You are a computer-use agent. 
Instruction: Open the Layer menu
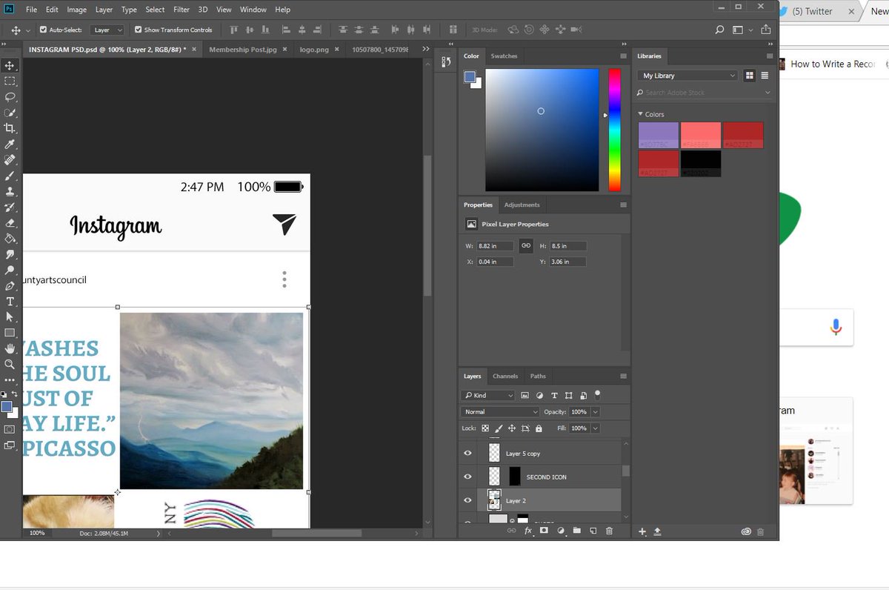coord(104,10)
